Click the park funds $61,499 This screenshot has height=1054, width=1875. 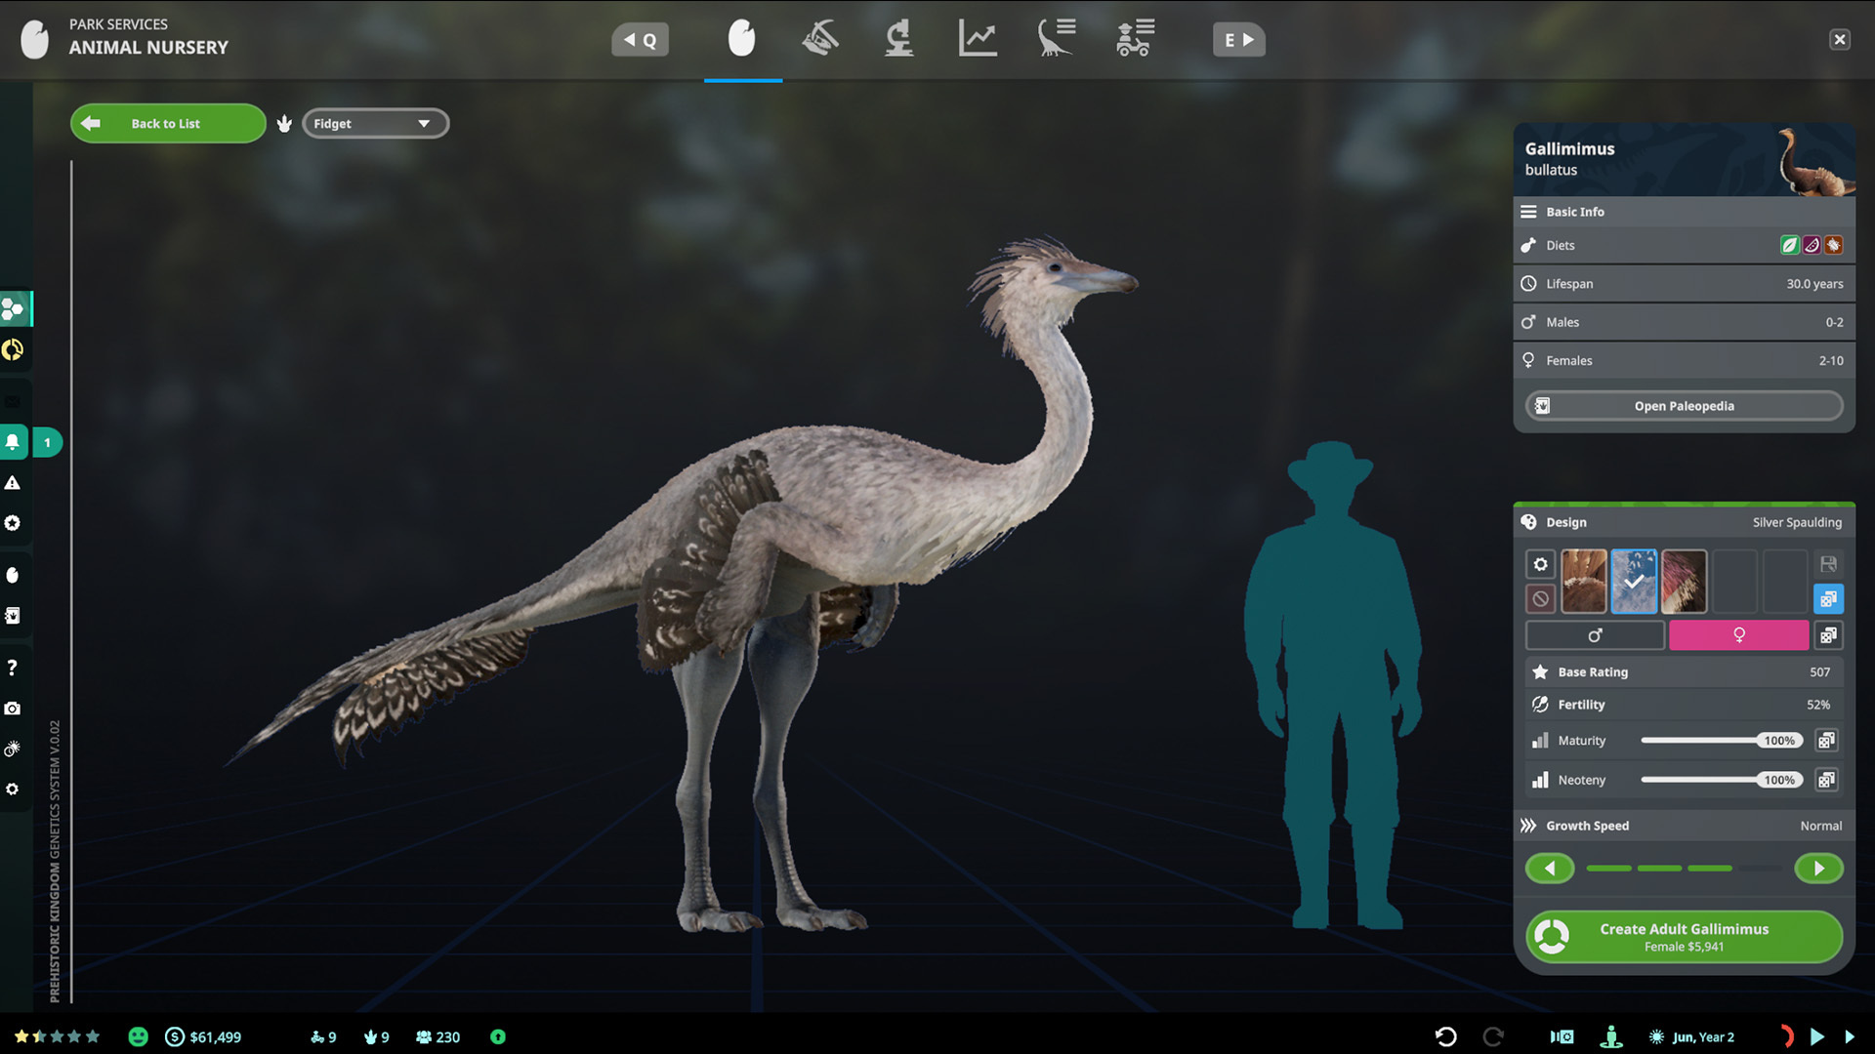tap(203, 1036)
